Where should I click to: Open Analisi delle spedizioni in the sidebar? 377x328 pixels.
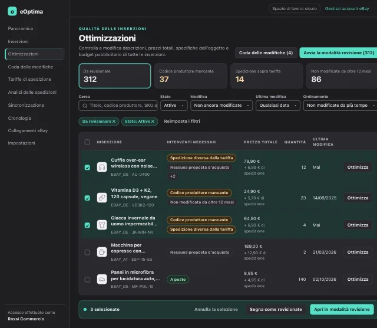(x=32, y=92)
